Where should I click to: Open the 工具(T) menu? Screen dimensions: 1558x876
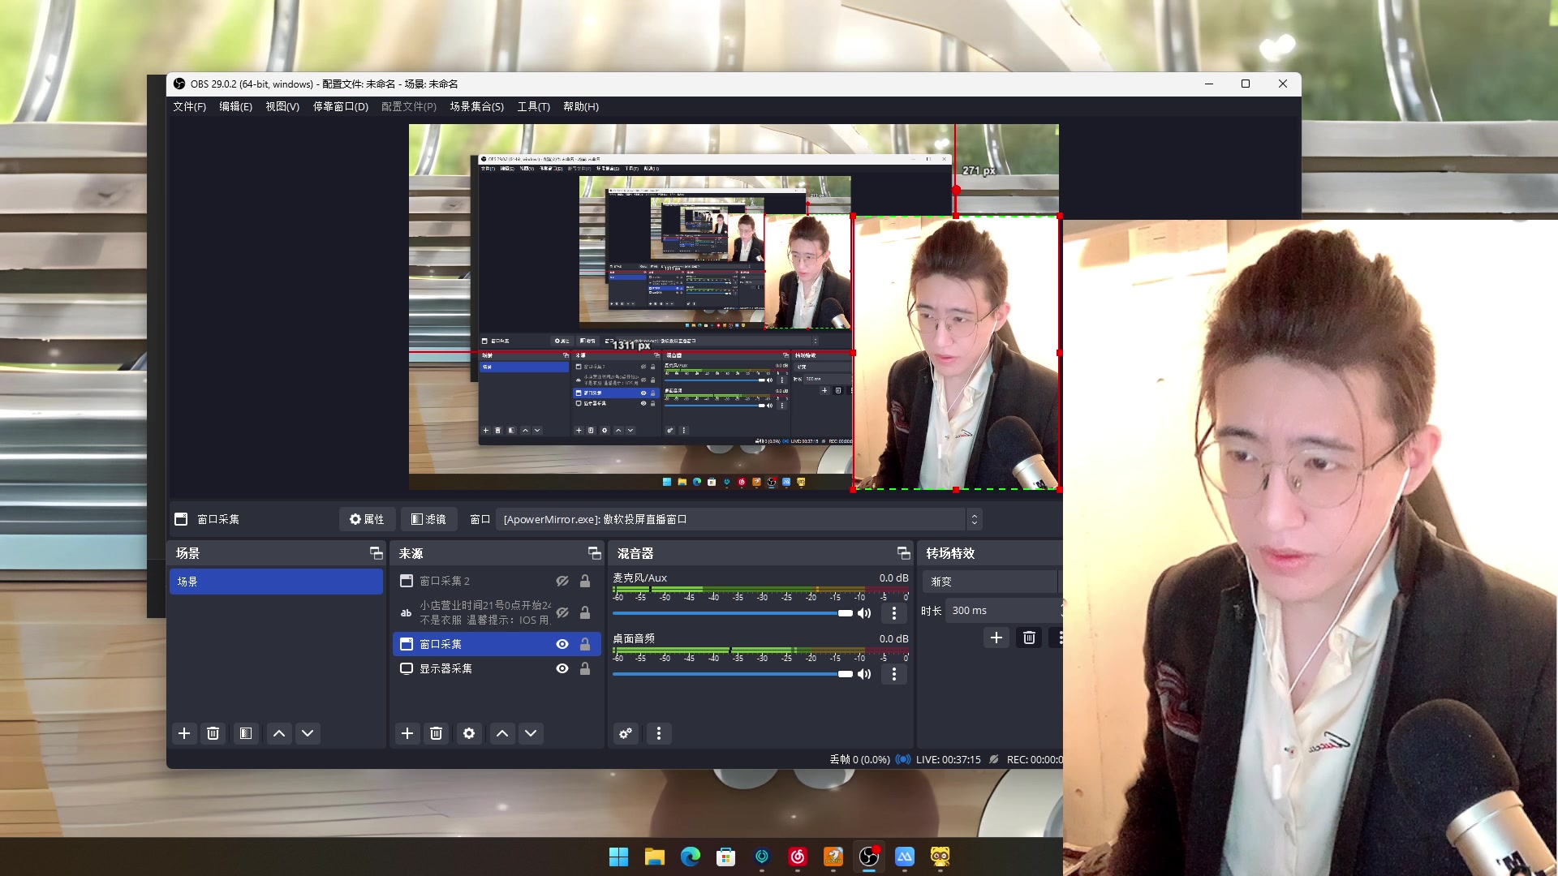(533, 106)
